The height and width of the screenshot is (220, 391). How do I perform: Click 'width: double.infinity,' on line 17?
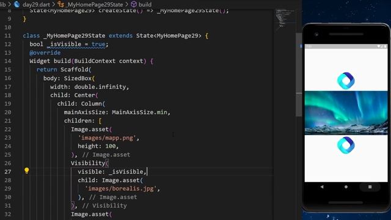click(90, 87)
